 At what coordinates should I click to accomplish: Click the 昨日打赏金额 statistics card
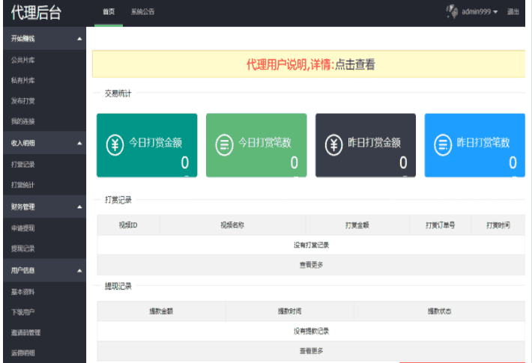[x=366, y=145]
